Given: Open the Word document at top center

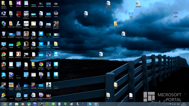Looking at the screenshot, I should pyautogui.click(x=108, y=3).
